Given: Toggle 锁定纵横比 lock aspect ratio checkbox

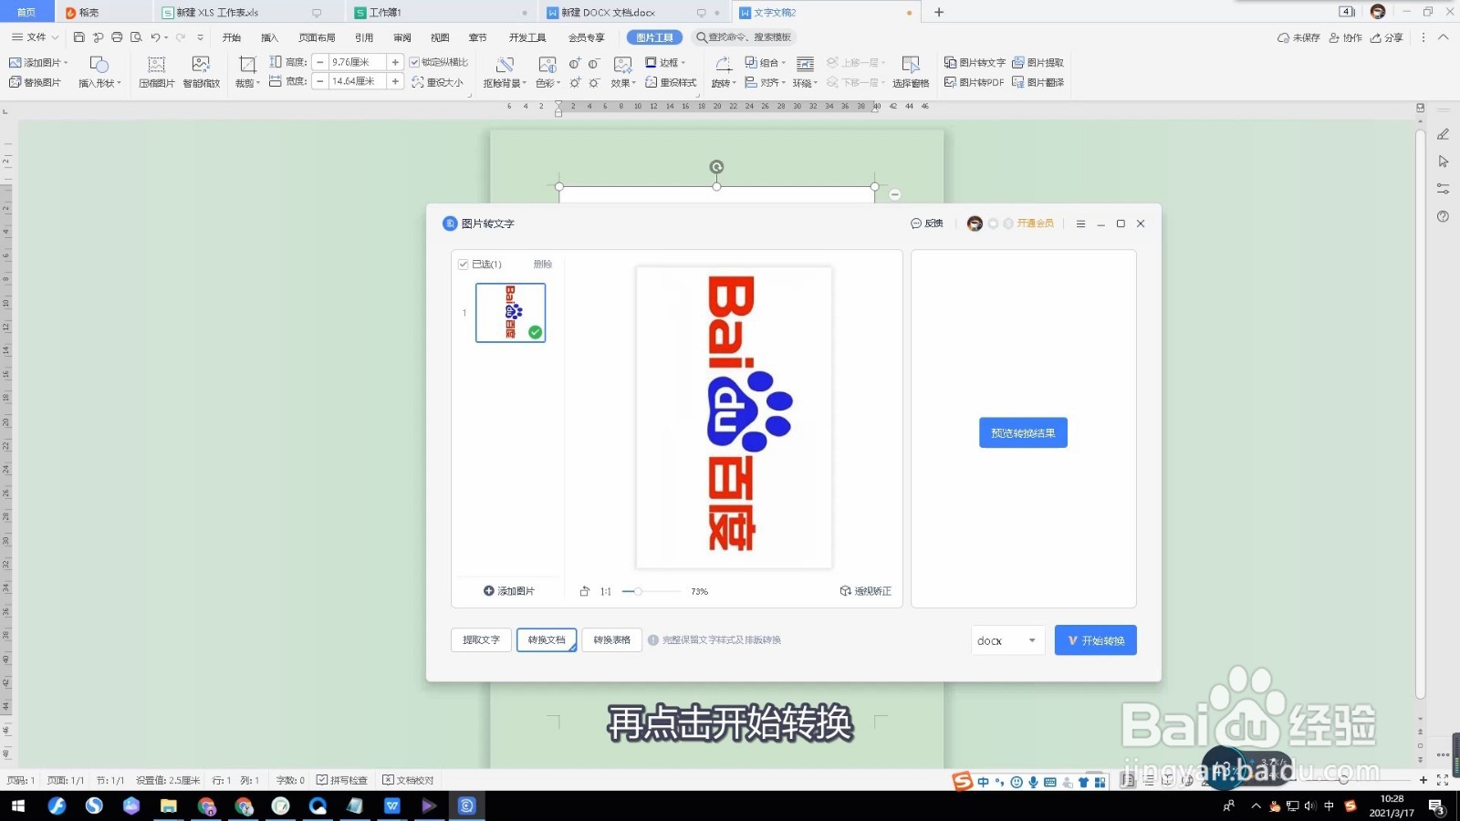Looking at the screenshot, I should point(414,62).
